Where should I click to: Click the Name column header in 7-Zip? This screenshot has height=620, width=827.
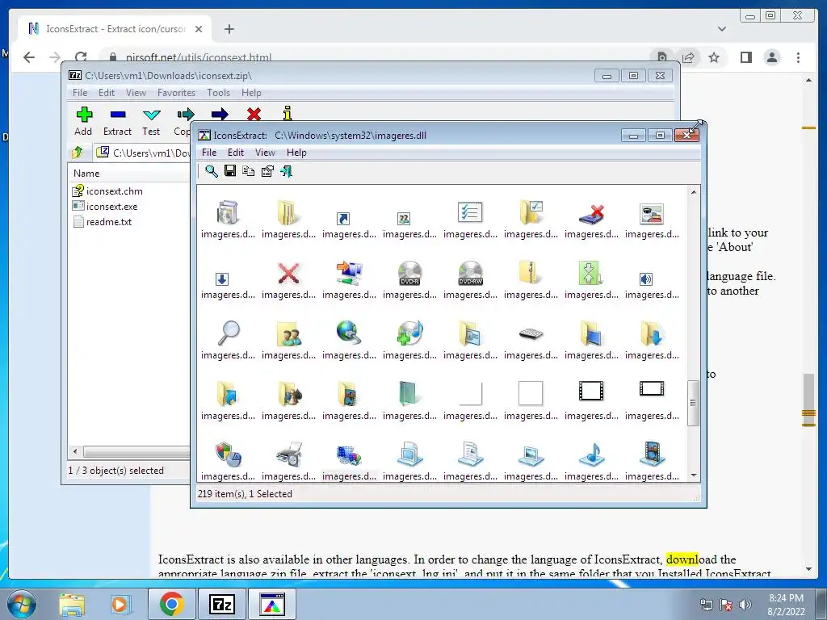tap(86, 174)
